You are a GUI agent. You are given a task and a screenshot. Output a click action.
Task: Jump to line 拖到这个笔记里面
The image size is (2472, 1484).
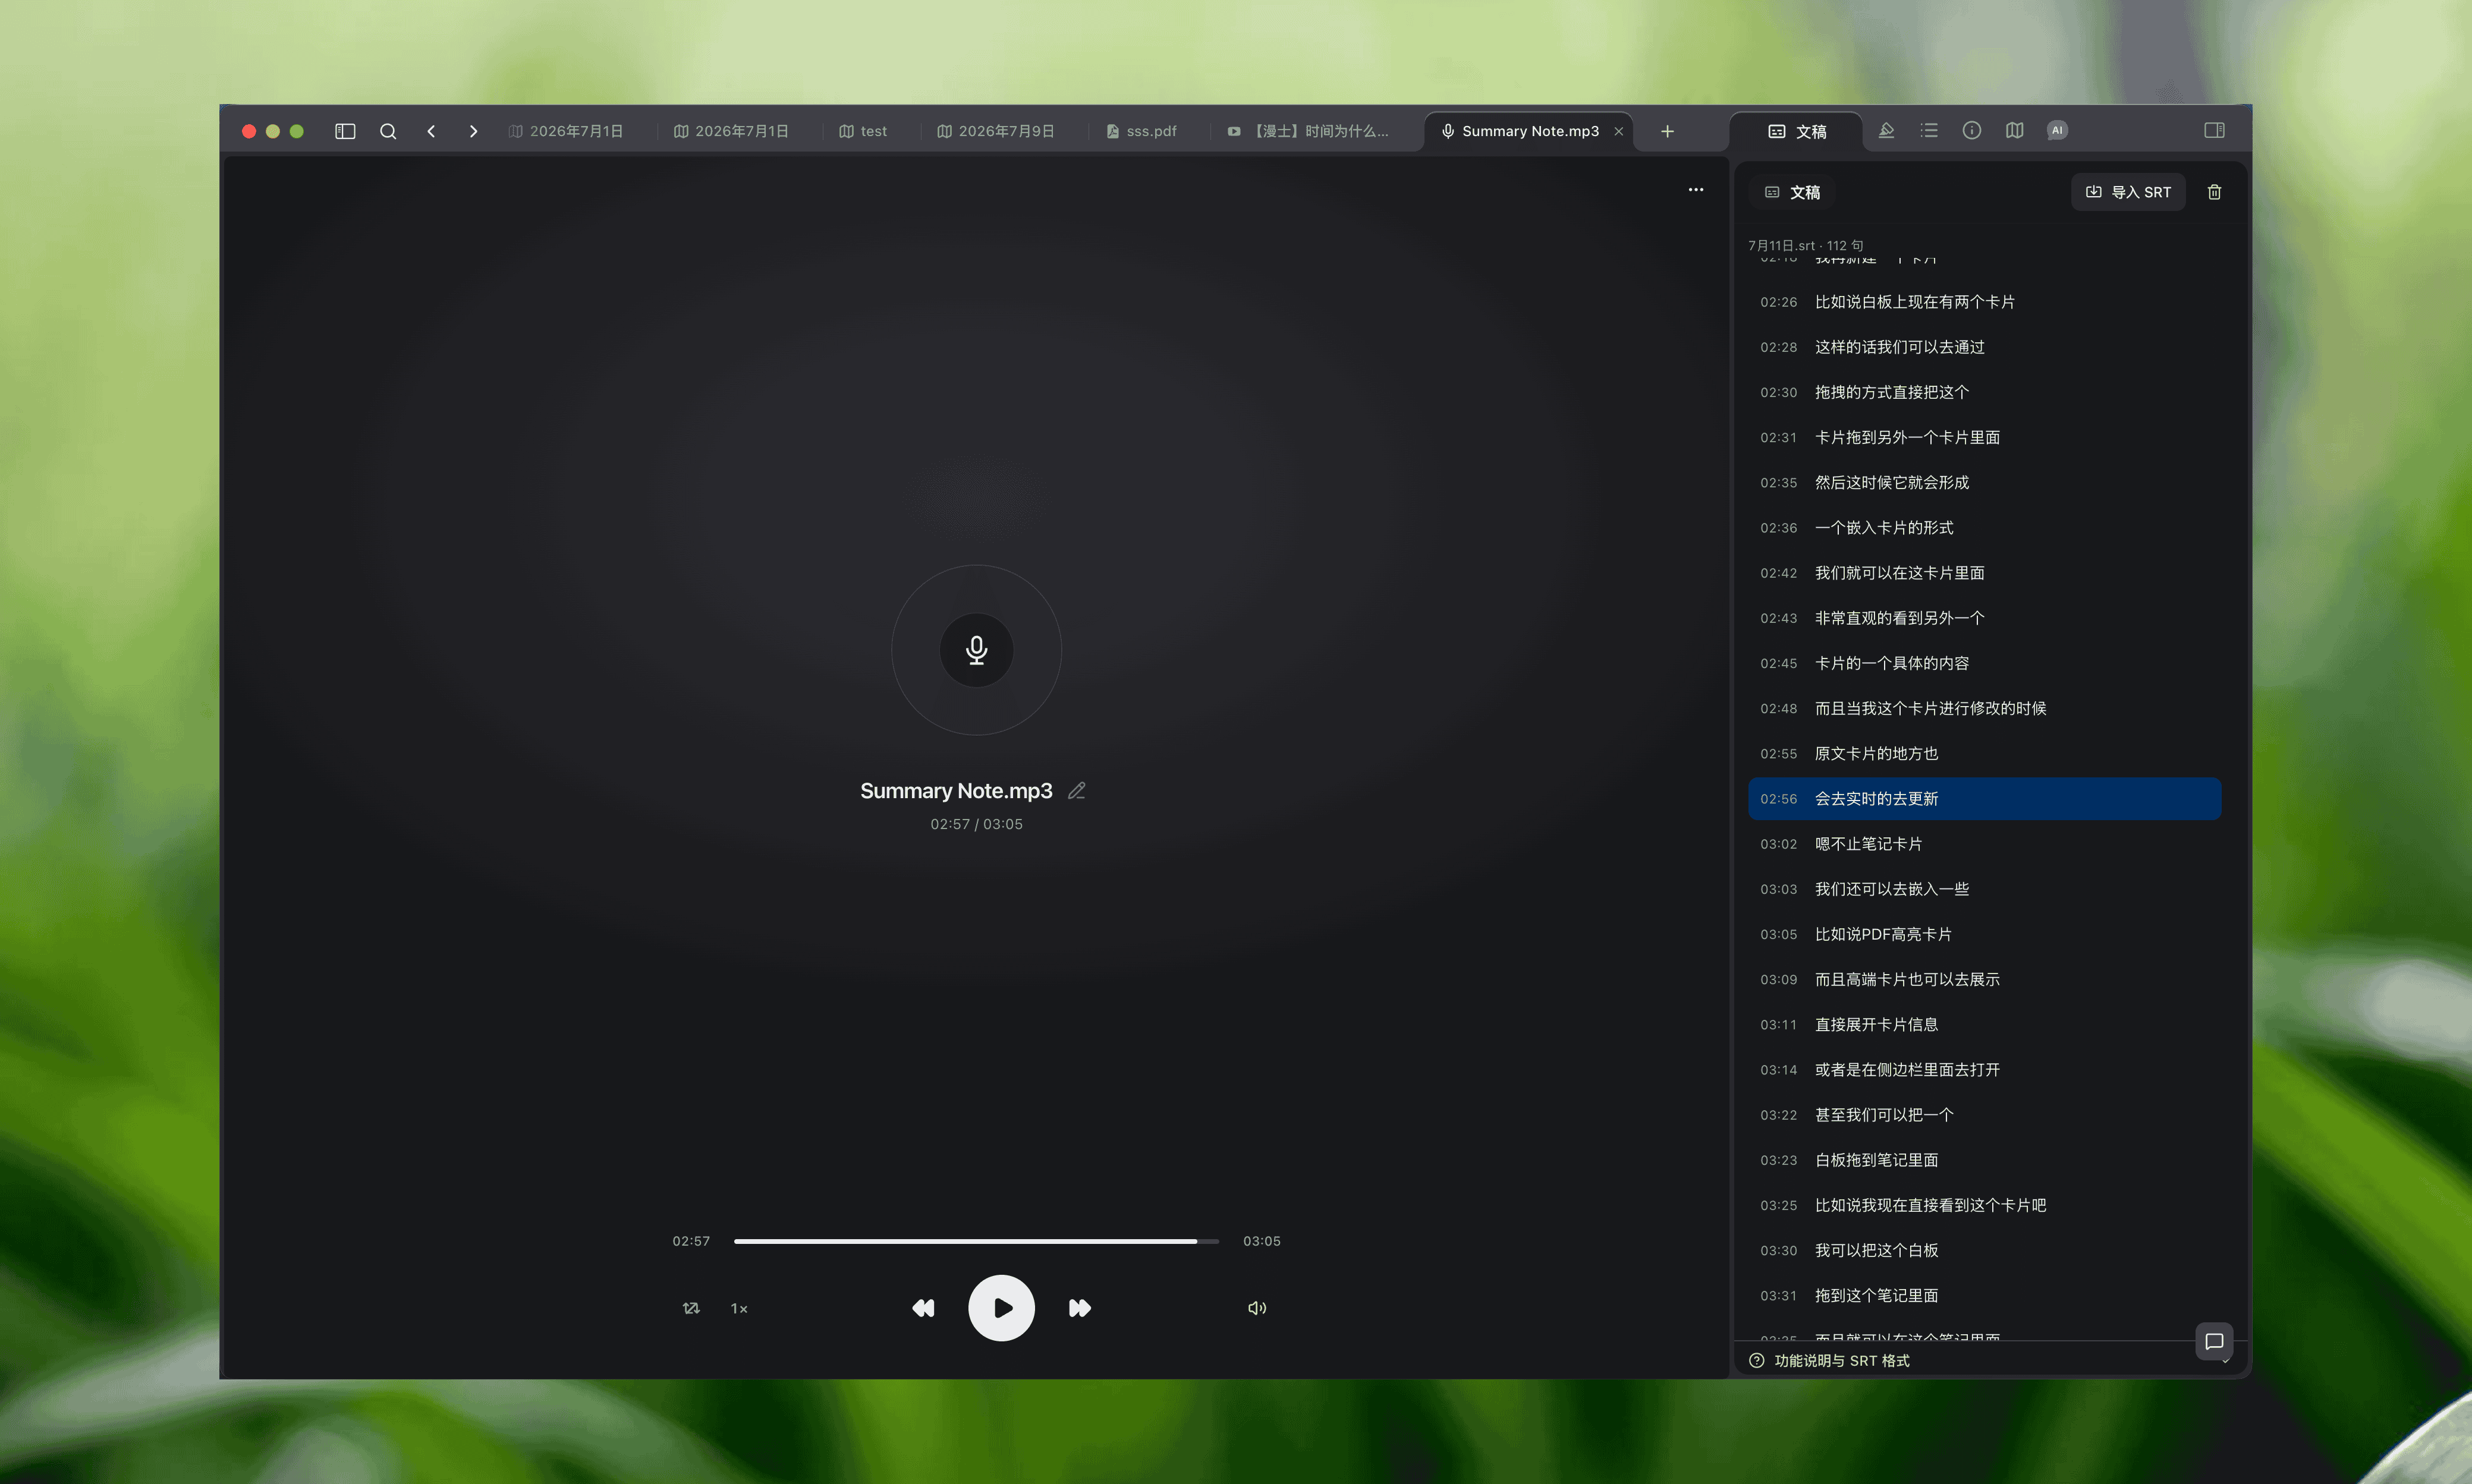(x=1985, y=1295)
